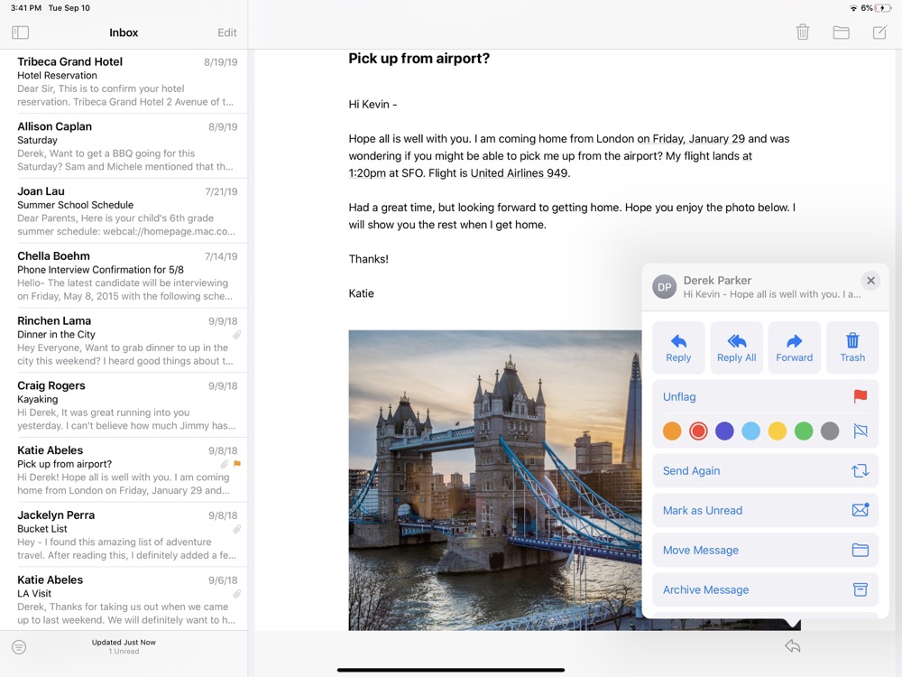
Task: Choose Move Message
Action: tap(765, 550)
